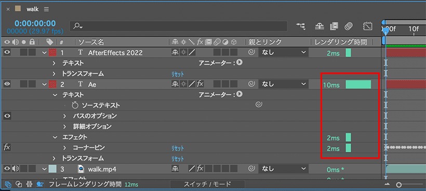
Task: Click the アニメーター add button on layer 1
Action: [x=239, y=63]
